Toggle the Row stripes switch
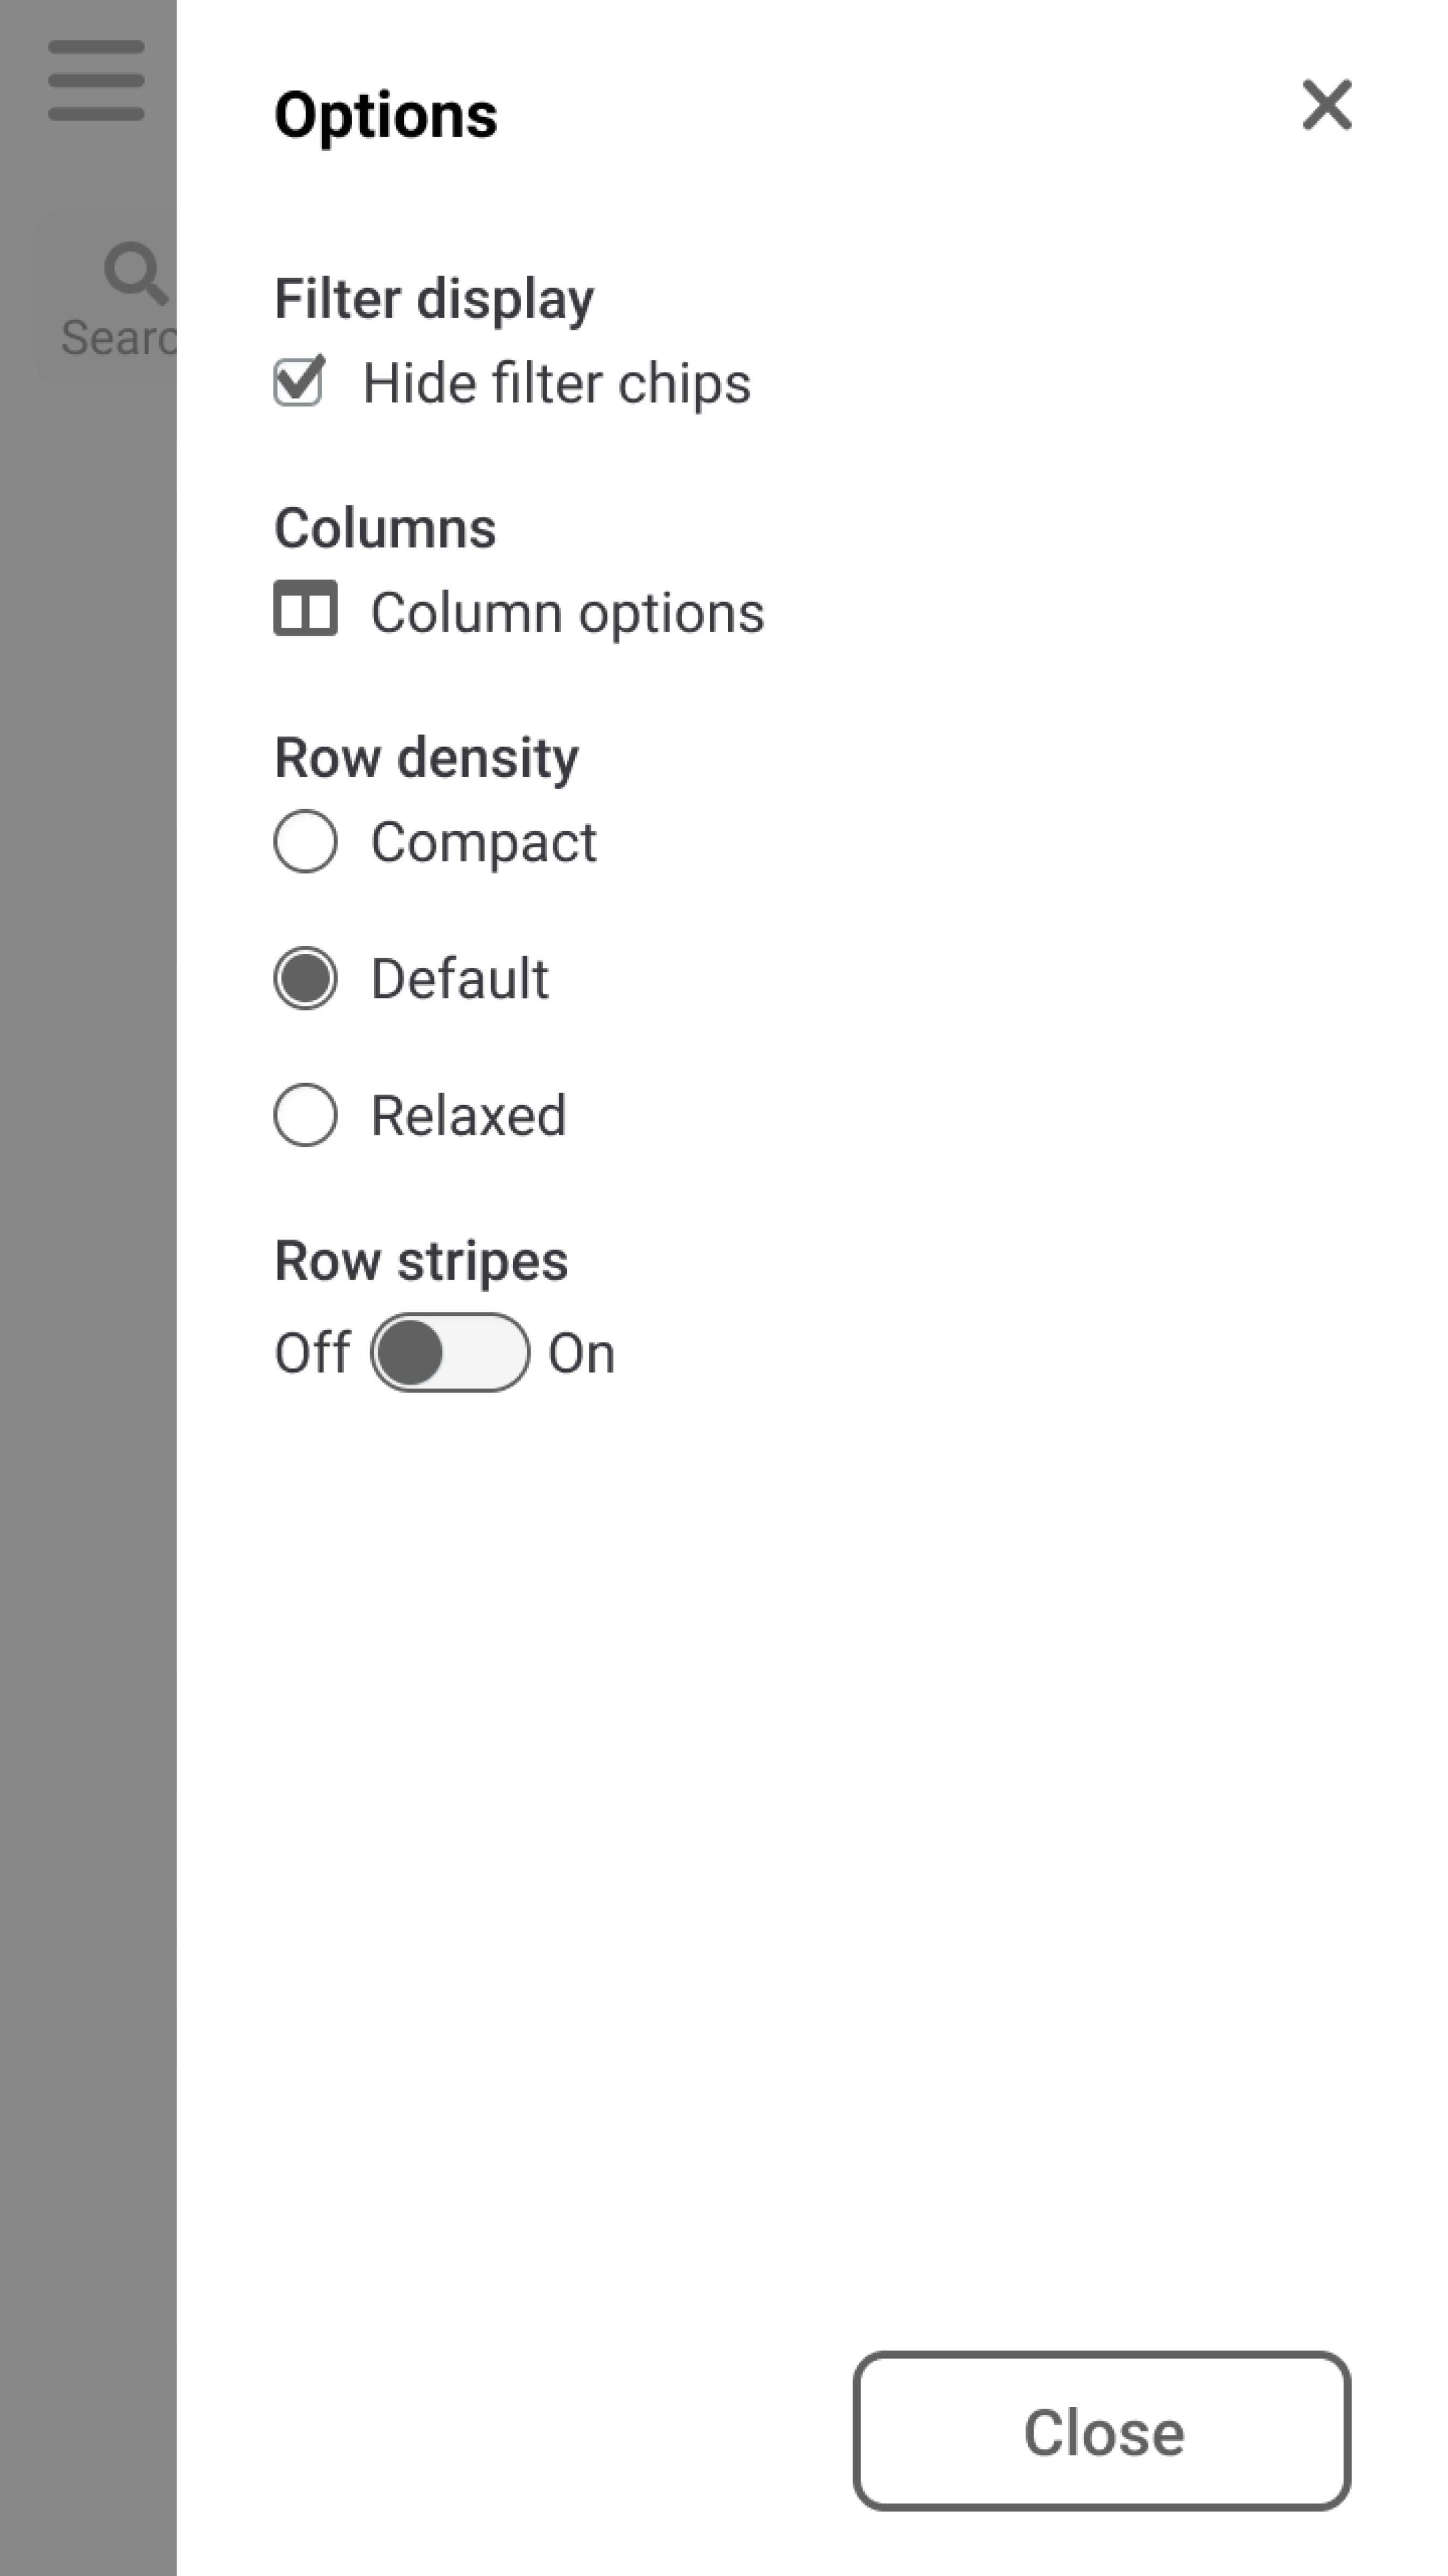 coord(450,1353)
